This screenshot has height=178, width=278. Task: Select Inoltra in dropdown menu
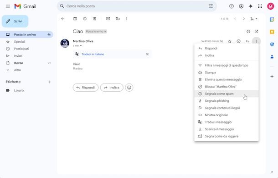[227, 55]
